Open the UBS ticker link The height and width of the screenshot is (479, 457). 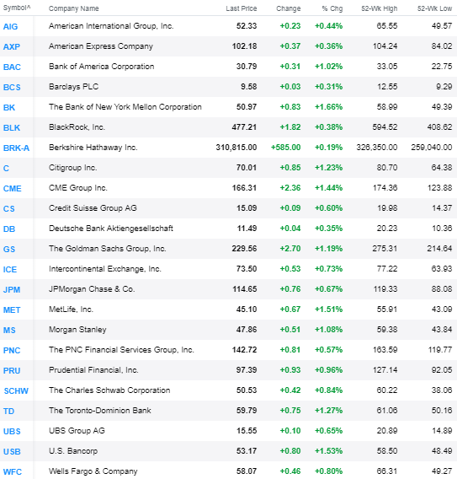(12, 431)
